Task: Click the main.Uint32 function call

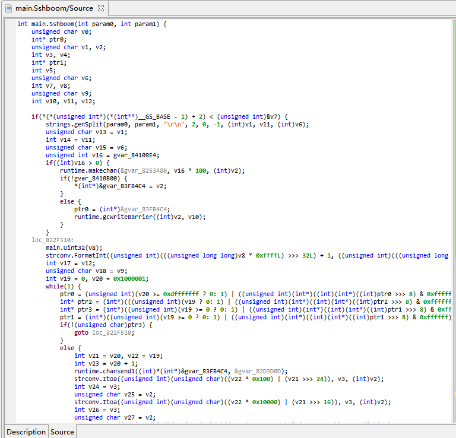Action: coord(66,247)
